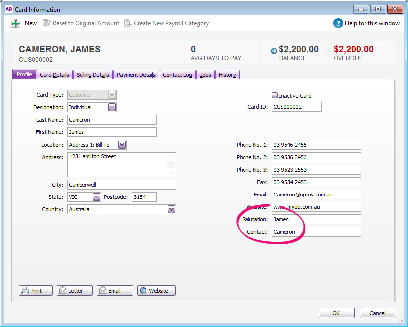This screenshot has height=327, width=408.
Task: Open the Card Type dropdown
Action: click(x=112, y=95)
